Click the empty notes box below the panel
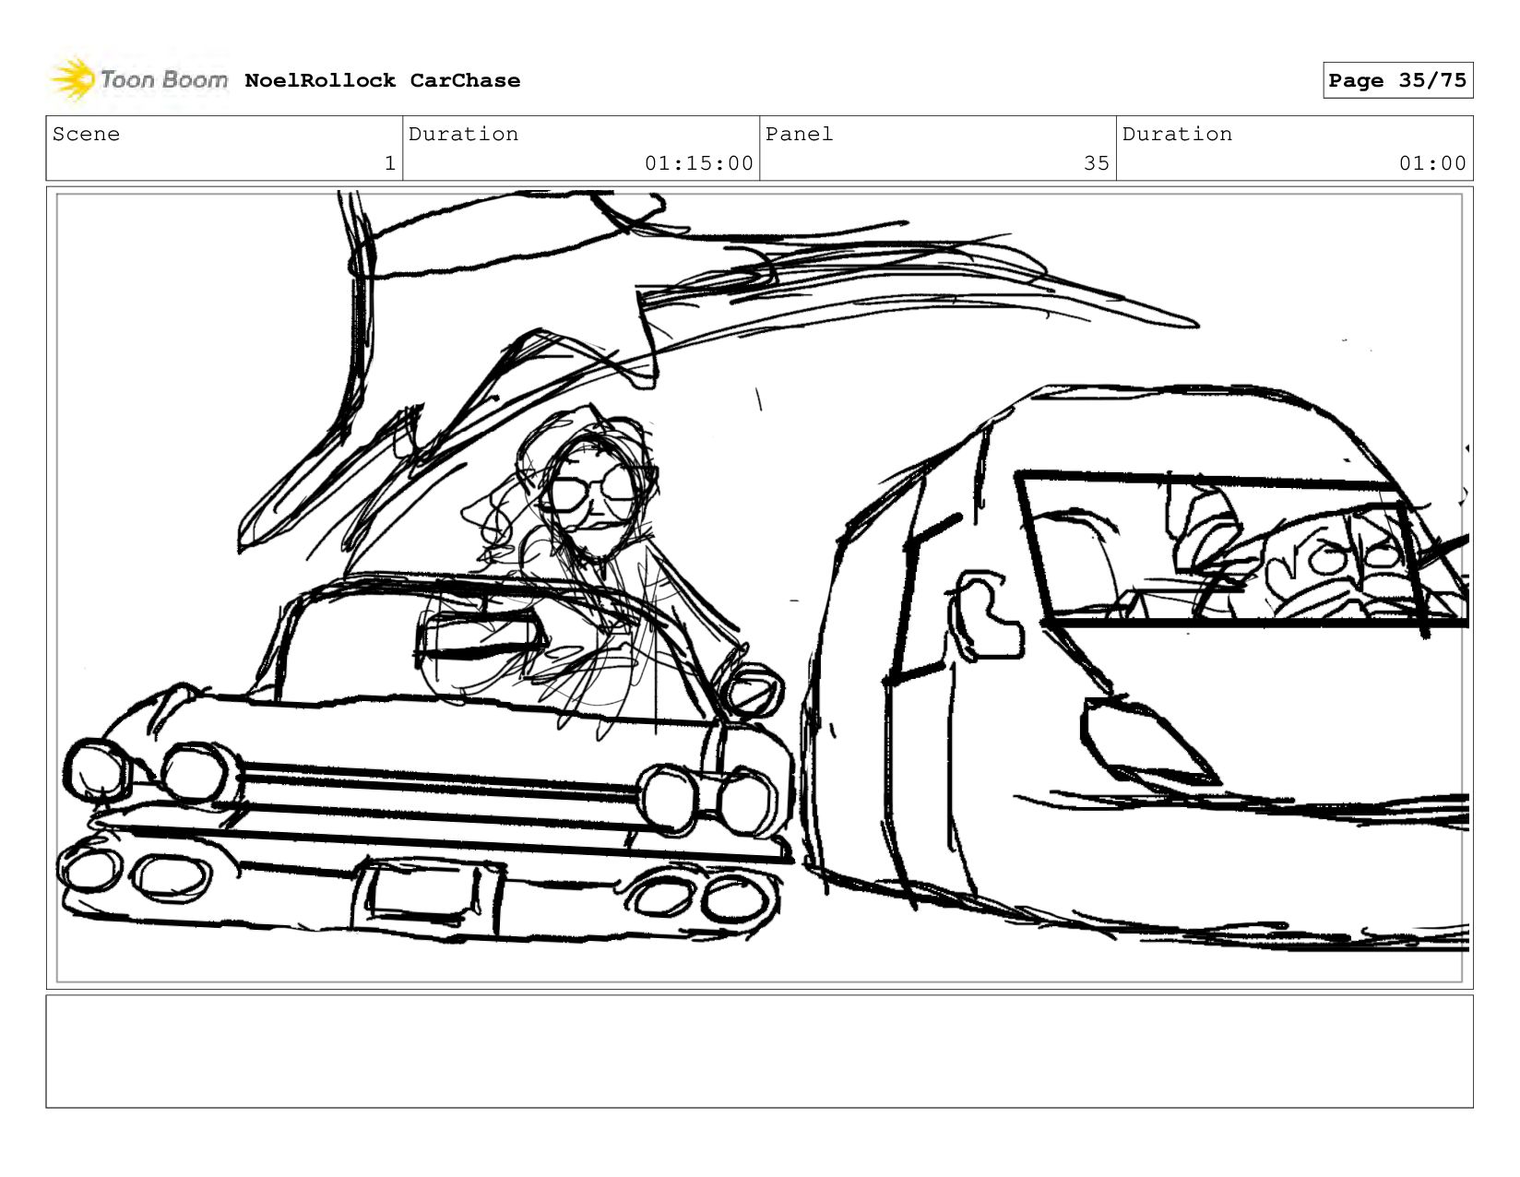The width and height of the screenshot is (1520, 1177). pos(760,1052)
